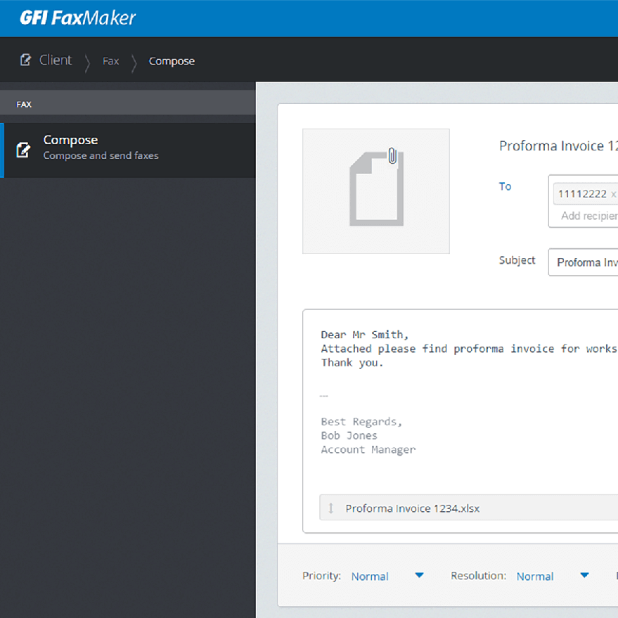Image resolution: width=618 pixels, height=618 pixels.
Task: Select Compose and send faxes sidebar entry
Action: click(x=101, y=155)
